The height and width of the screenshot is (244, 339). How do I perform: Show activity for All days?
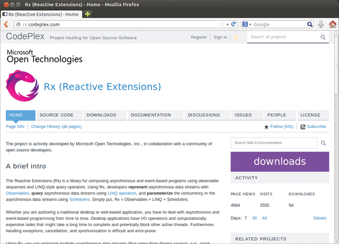point(264,218)
